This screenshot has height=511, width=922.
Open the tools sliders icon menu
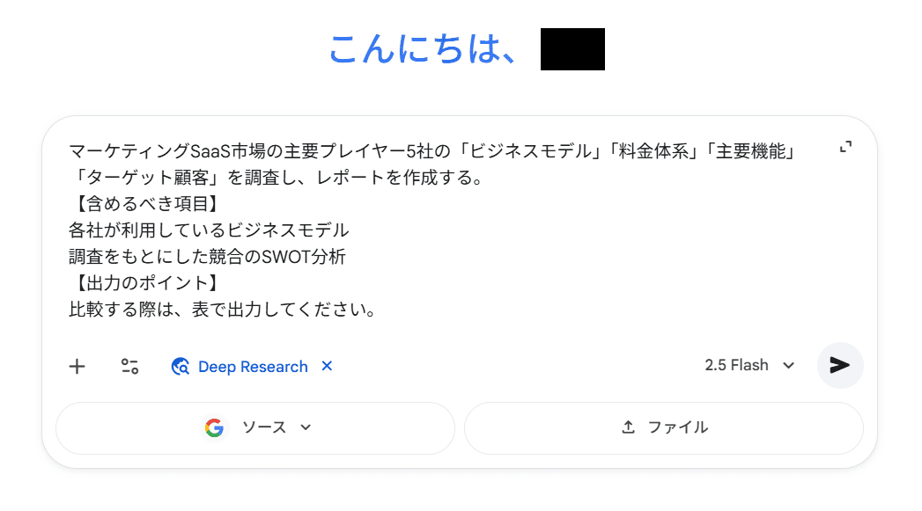pyautogui.click(x=129, y=367)
